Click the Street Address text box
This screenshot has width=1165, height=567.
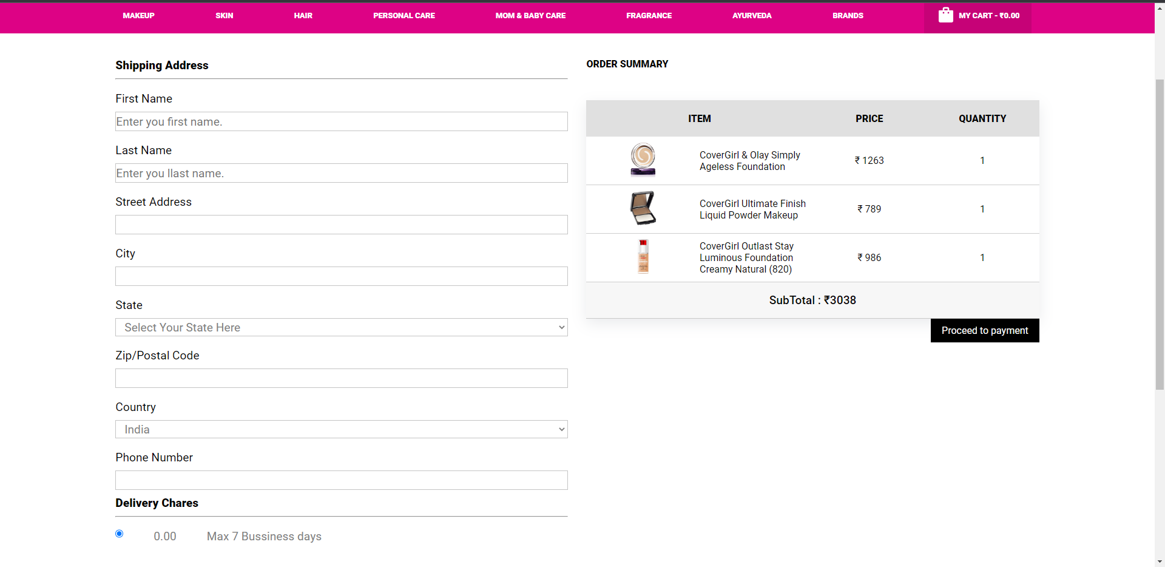click(341, 225)
